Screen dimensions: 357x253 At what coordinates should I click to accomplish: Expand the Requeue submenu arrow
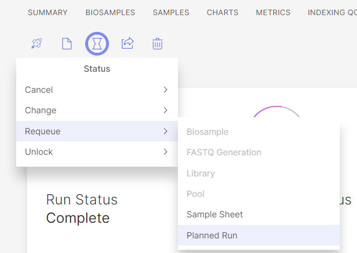point(166,131)
